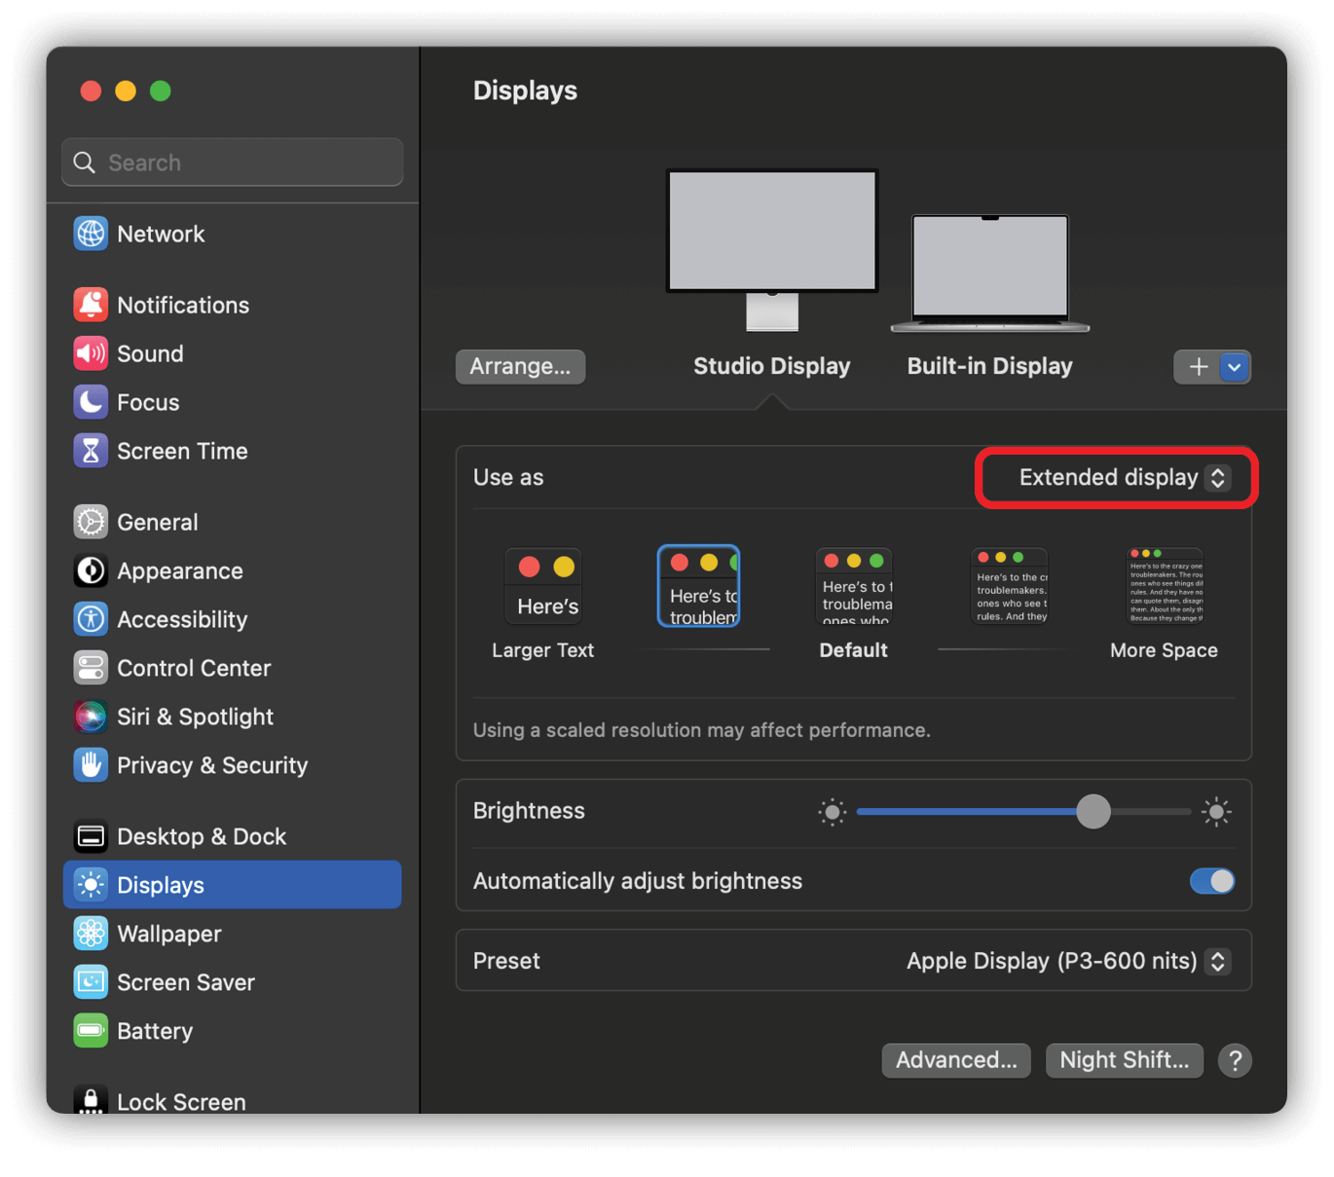1334x1177 pixels.
Task: Switch to Wallpaper settings
Action: [x=232, y=934]
